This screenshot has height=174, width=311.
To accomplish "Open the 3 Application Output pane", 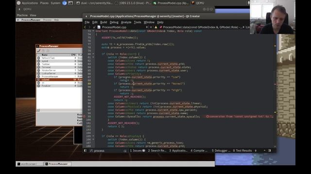I will point(178,151).
